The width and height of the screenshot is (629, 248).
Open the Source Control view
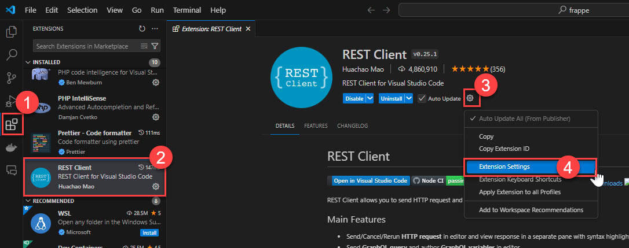coord(12,77)
